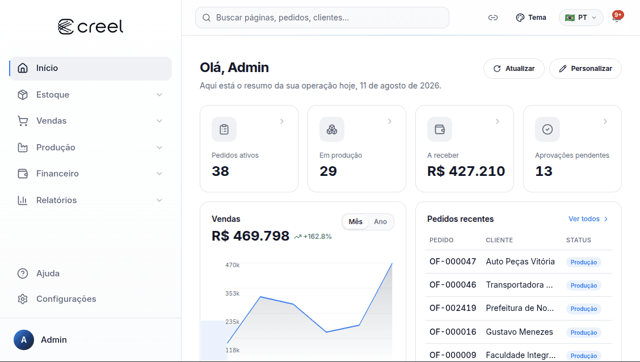Open order OF-002419
Viewport: 640px width, 362px height.
click(453, 308)
